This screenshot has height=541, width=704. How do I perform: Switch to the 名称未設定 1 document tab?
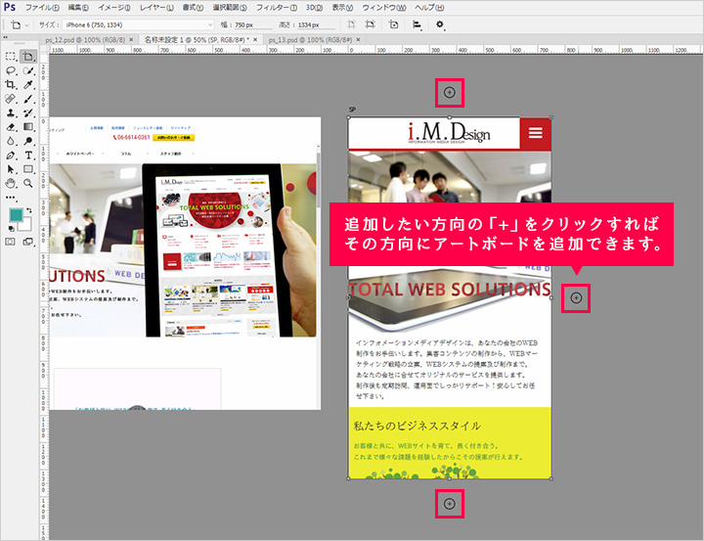coord(197,40)
